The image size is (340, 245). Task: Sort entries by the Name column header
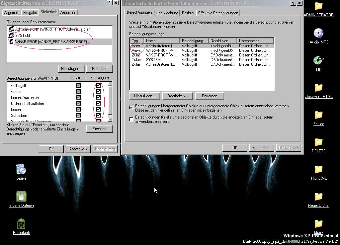[162, 41]
